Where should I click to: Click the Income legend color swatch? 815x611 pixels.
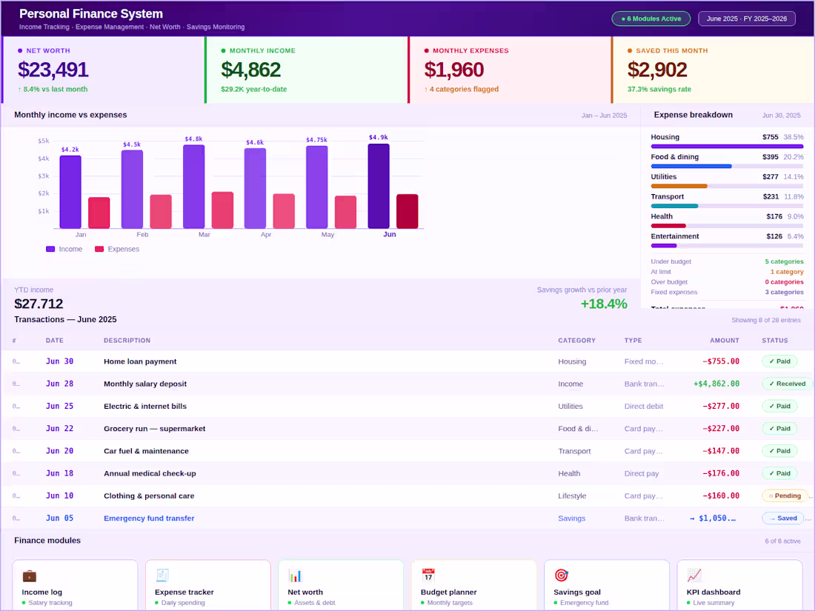(50, 250)
